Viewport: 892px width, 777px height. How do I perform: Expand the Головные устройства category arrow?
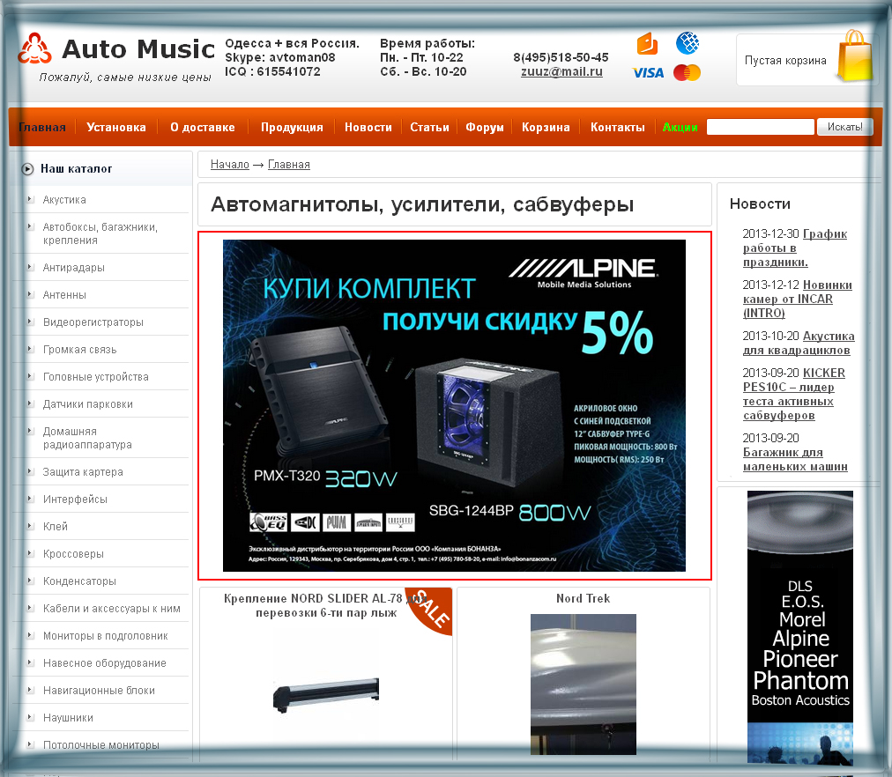(x=30, y=375)
